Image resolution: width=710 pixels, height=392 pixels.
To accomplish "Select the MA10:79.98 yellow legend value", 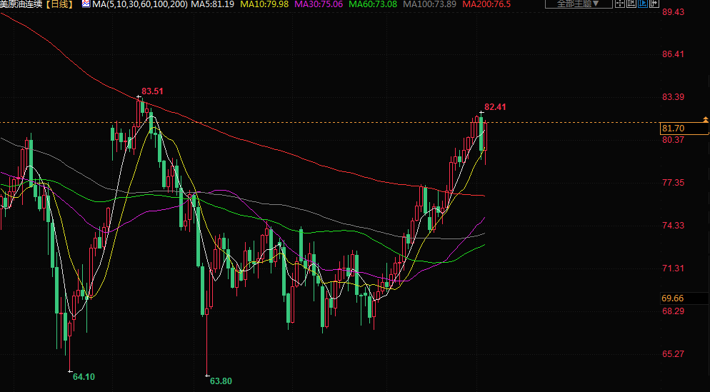I will coord(265,4).
